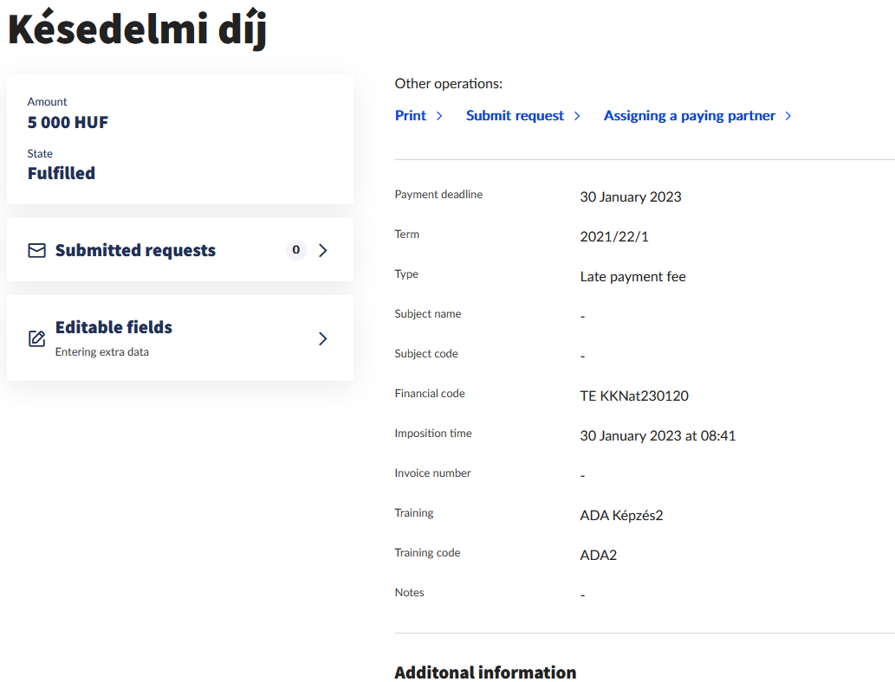
Task: Click the financial code TE KKNat230120
Action: (634, 396)
